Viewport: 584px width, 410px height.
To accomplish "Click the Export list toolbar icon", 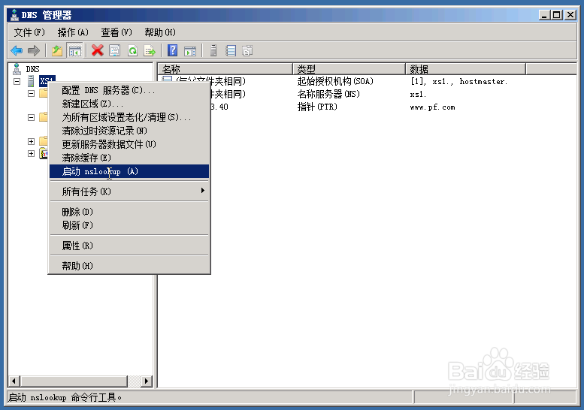I will 150,50.
